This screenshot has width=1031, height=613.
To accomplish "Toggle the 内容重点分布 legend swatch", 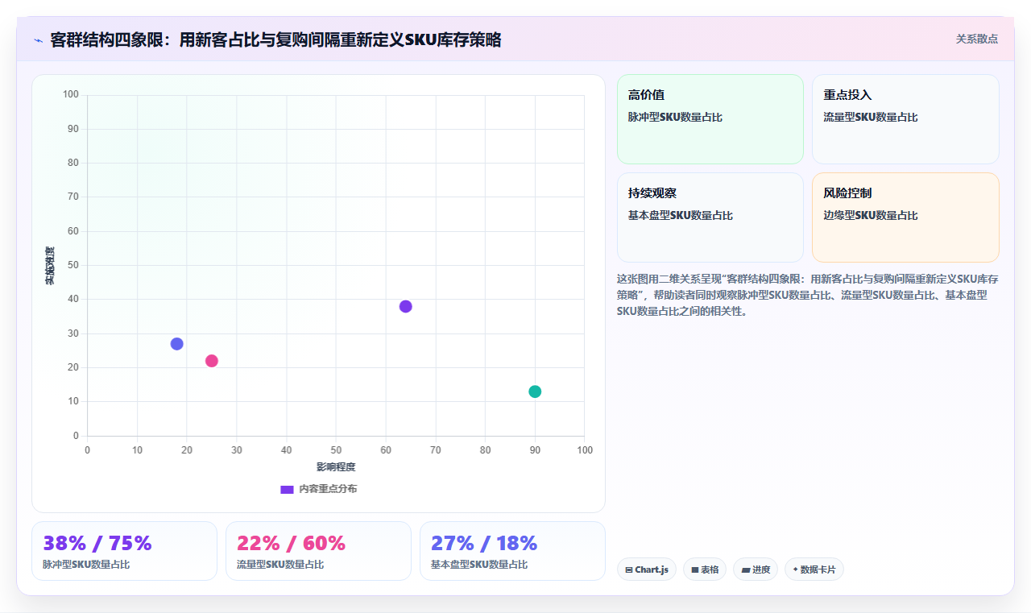I will (x=287, y=489).
